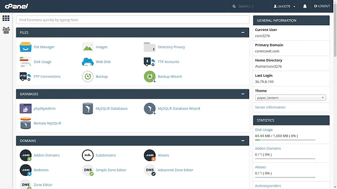Open the Remote MySQL text link
Image resolution: width=337 pixels, height=189 pixels.
tap(47, 124)
